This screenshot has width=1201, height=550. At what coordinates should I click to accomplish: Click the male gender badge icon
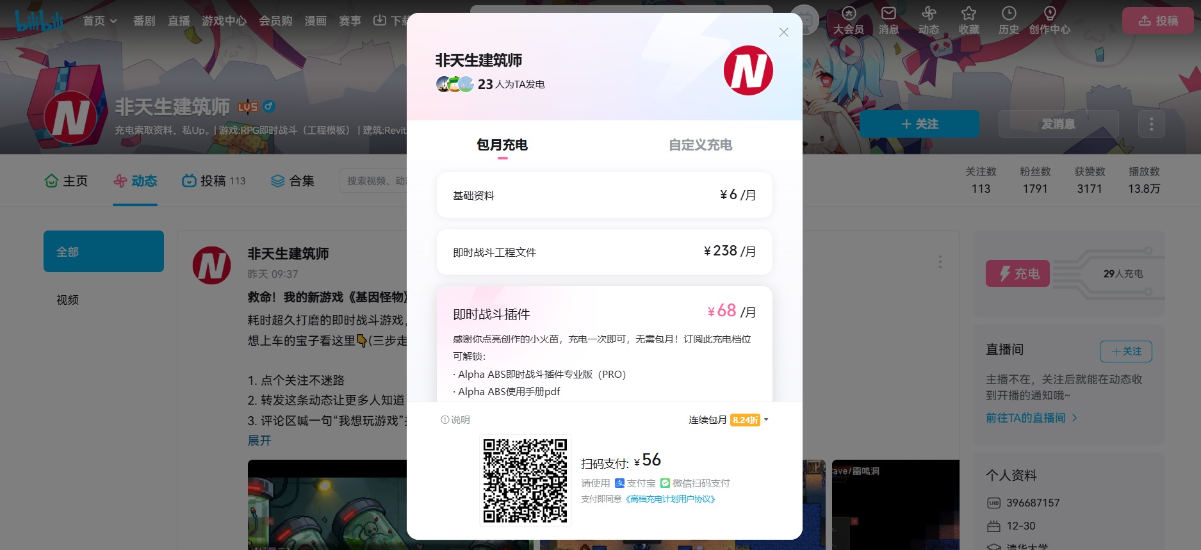269,106
